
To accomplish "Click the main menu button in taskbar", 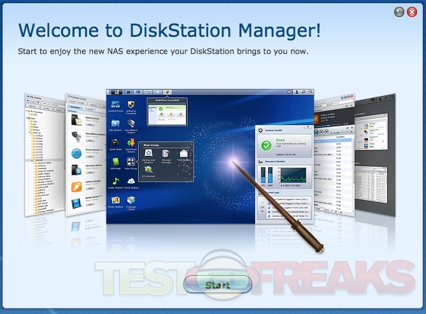I will point(116,92).
